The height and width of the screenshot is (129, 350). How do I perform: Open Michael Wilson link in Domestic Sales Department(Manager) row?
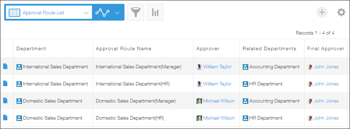[219, 101]
